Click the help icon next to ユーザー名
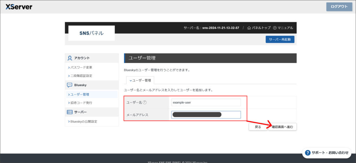Screen dimensions: 356x163 145,102
